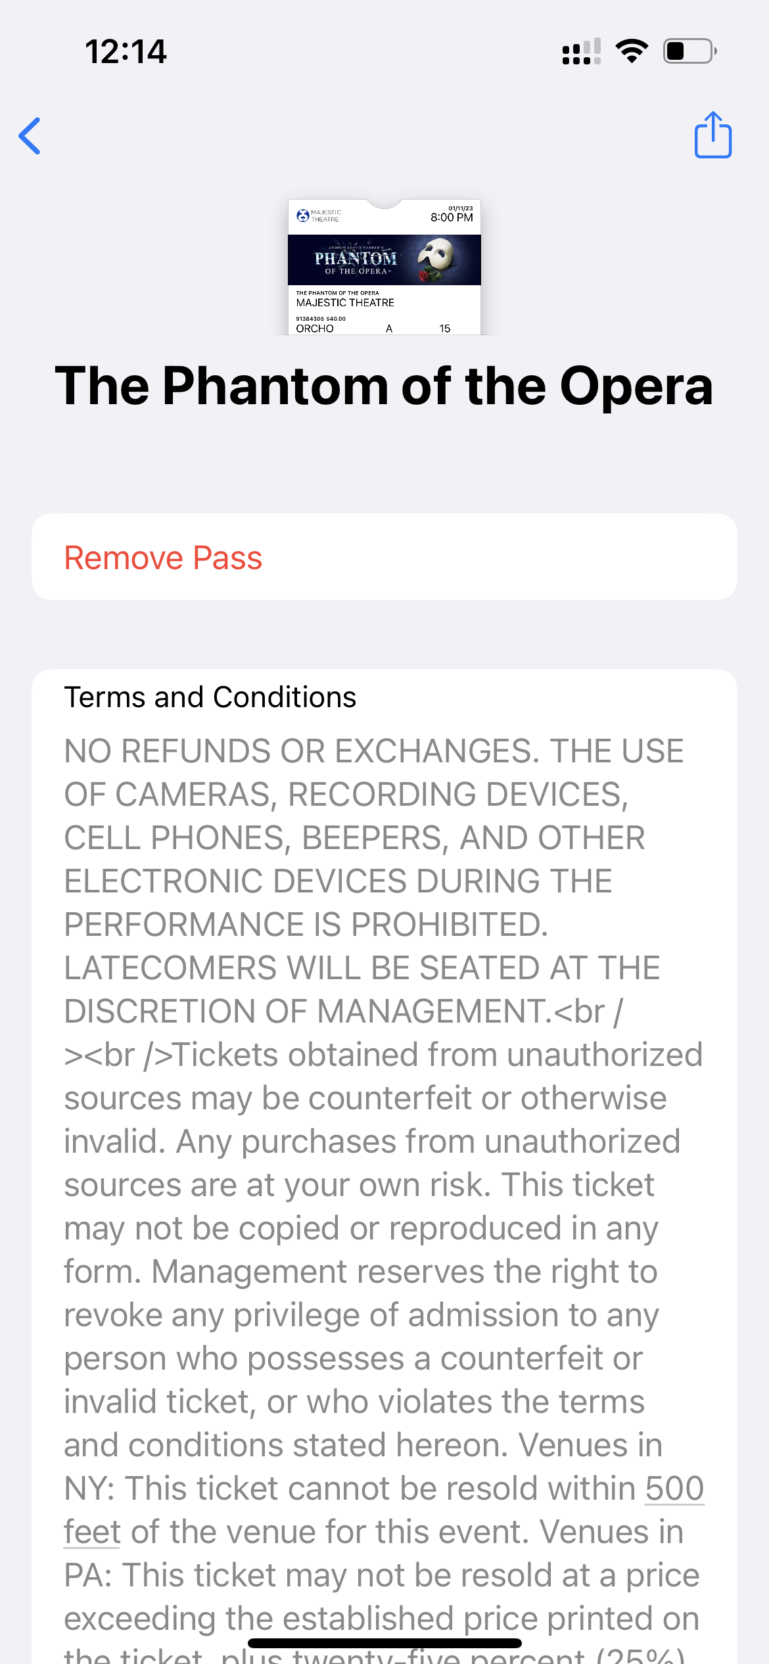769x1664 pixels.
Task: Tap MAJESTIC THEATRE venue text on pass
Action: pos(345,303)
